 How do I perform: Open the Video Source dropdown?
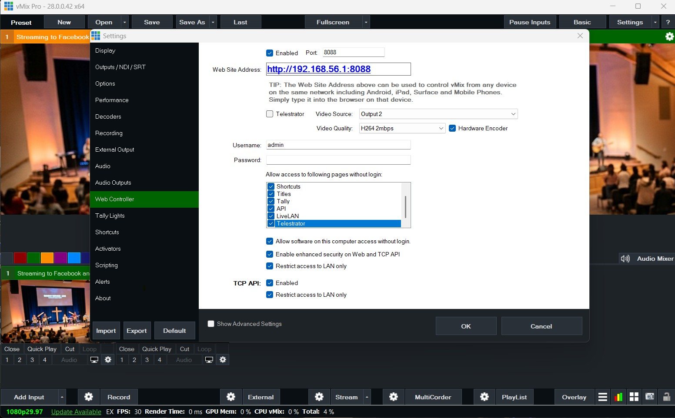(x=438, y=114)
